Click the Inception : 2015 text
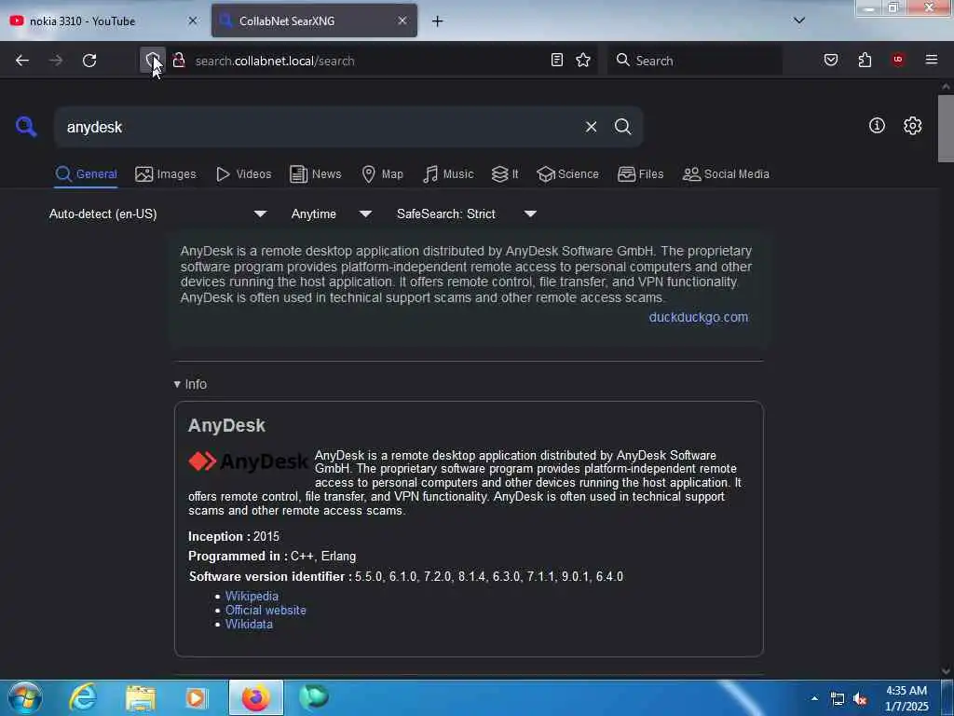This screenshot has width=954, height=716. (234, 536)
